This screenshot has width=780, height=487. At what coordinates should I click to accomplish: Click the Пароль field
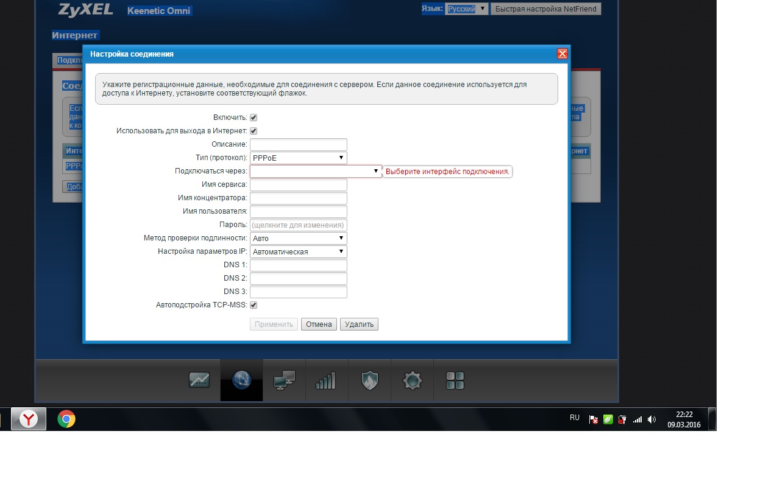[299, 225]
